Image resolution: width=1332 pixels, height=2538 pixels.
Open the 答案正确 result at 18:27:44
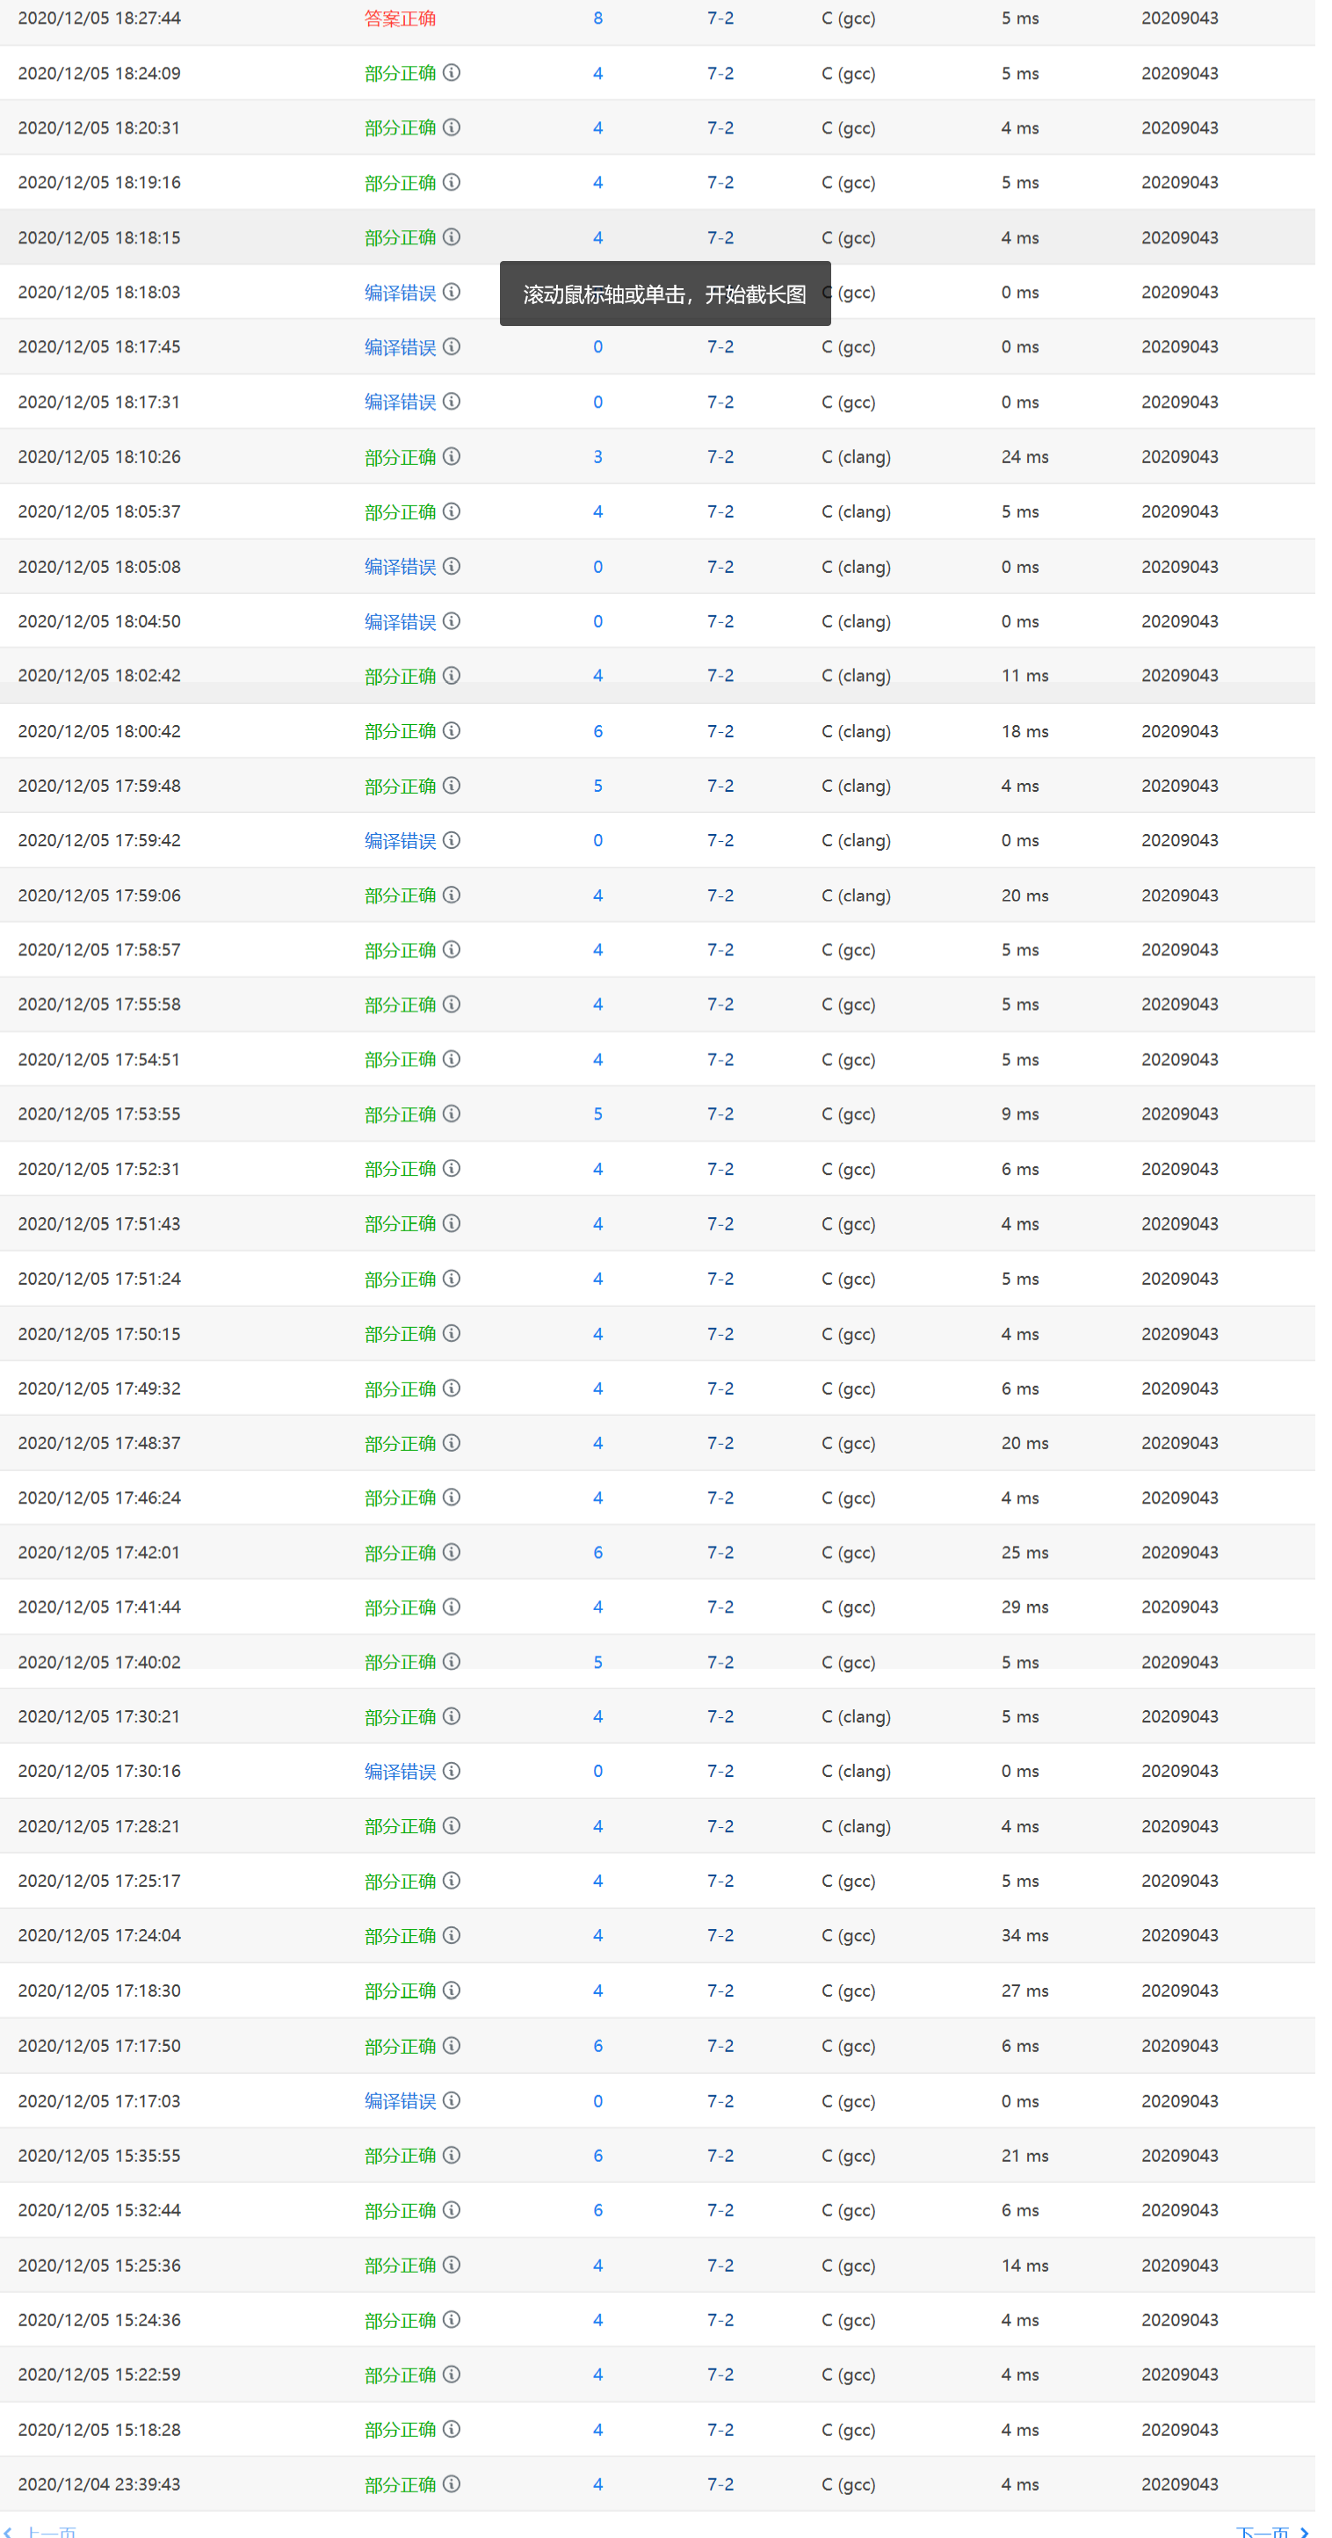[x=400, y=18]
